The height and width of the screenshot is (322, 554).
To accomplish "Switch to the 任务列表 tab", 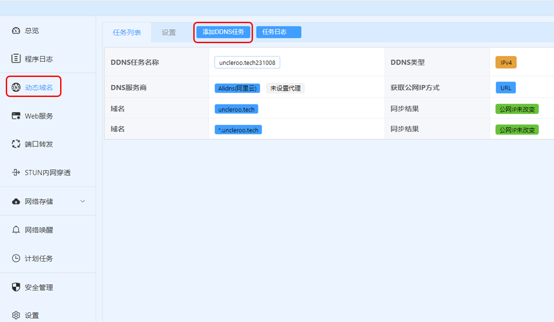I will pyautogui.click(x=127, y=32).
